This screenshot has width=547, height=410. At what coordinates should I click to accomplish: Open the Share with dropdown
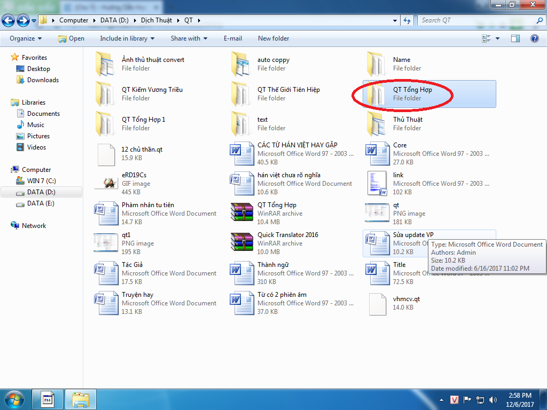[x=189, y=38]
